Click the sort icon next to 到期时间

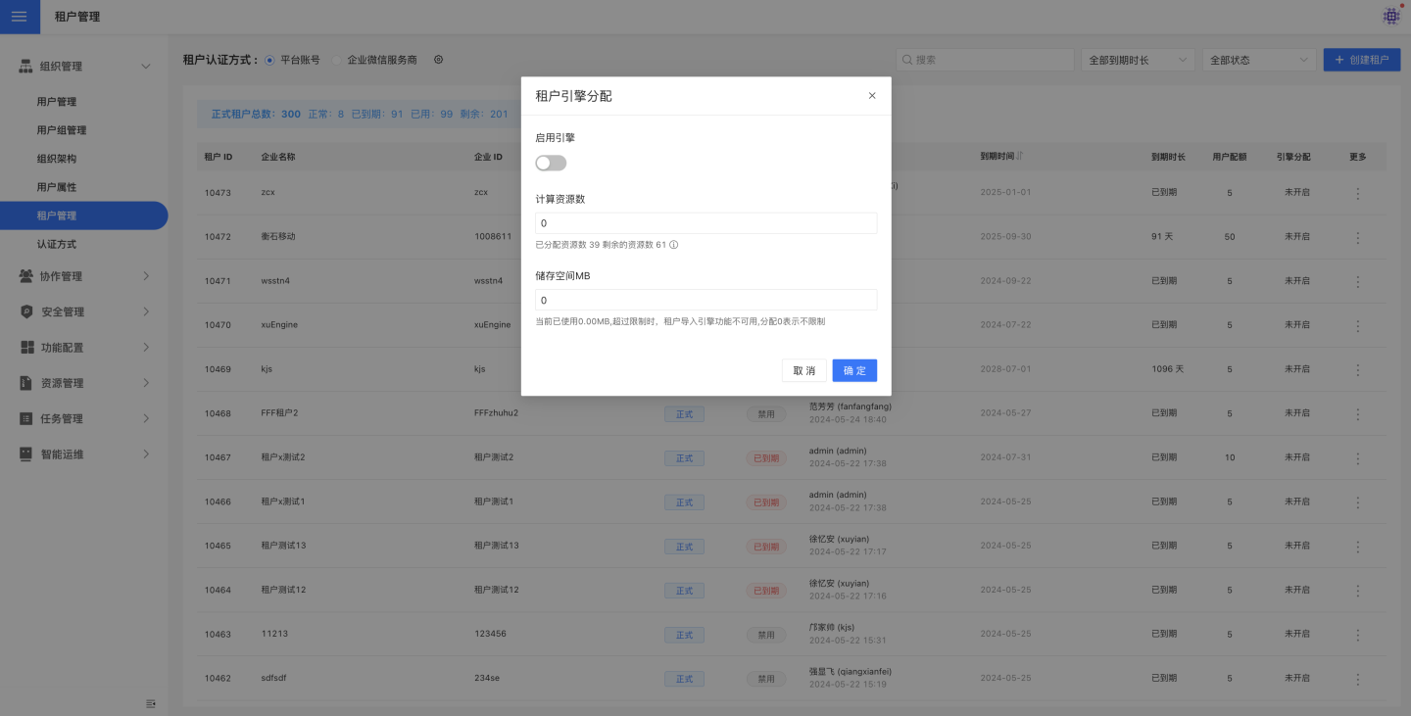1020,157
